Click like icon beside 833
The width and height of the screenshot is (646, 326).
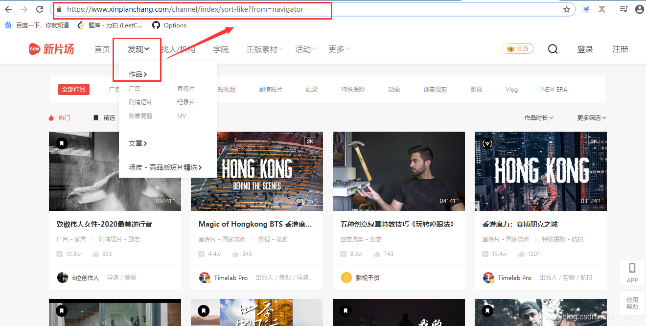[95, 254]
